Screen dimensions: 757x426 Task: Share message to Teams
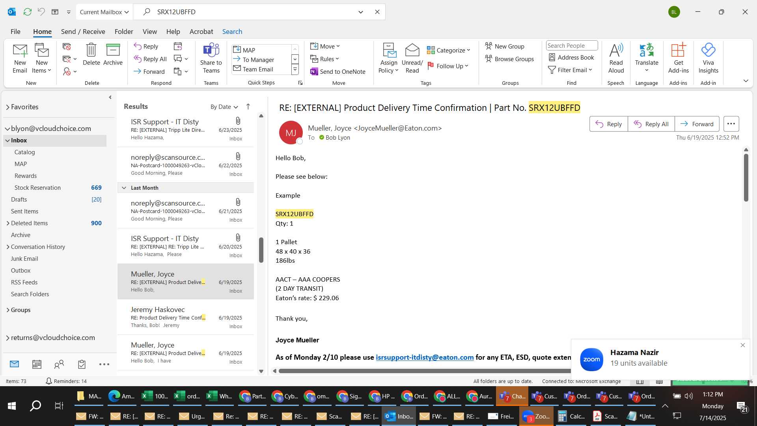click(211, 58)
